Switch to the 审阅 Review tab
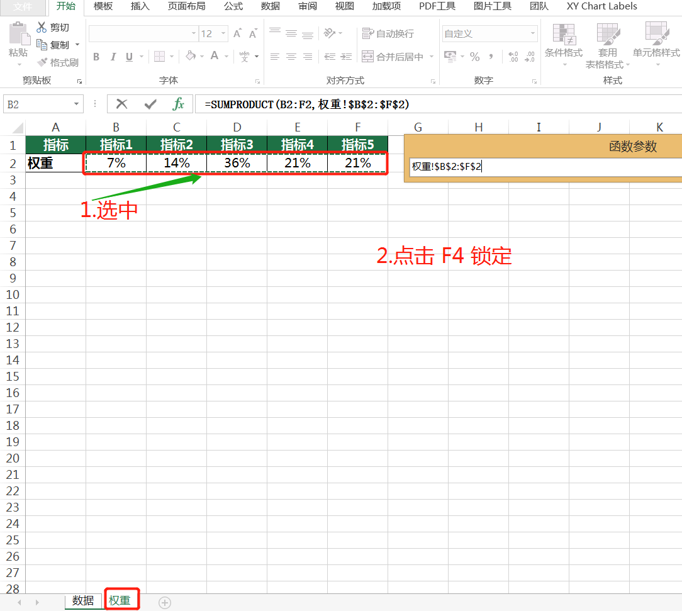 pyautogui.click(x=308, y=6)
